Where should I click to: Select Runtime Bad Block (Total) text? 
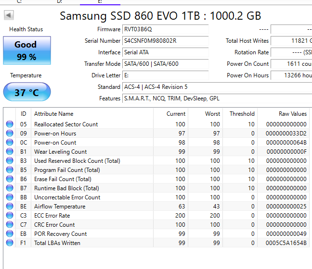tap(66, 188)
